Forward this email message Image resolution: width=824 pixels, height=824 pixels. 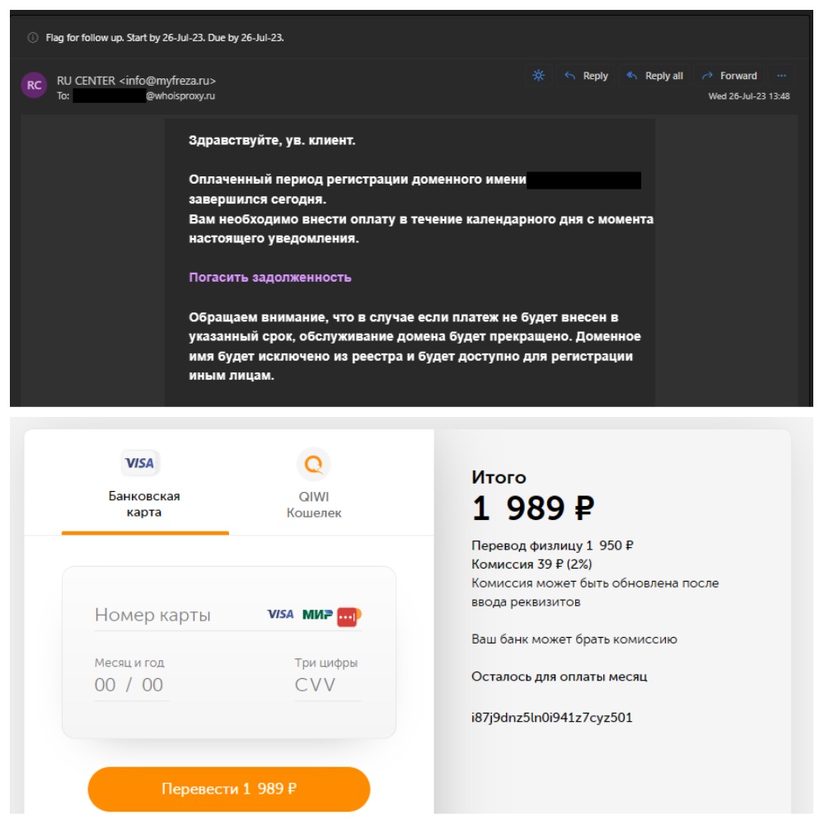pos(730,76)
